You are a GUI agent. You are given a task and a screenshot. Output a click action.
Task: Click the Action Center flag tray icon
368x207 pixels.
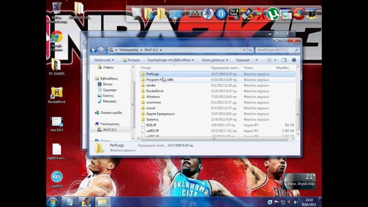(276, 202)
